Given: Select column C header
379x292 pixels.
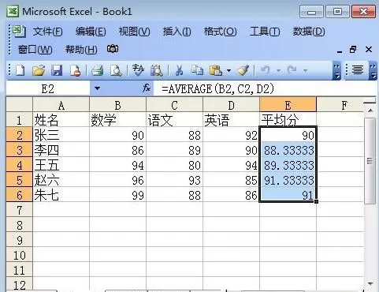Looking at the screenshot, I should [174, 105].
